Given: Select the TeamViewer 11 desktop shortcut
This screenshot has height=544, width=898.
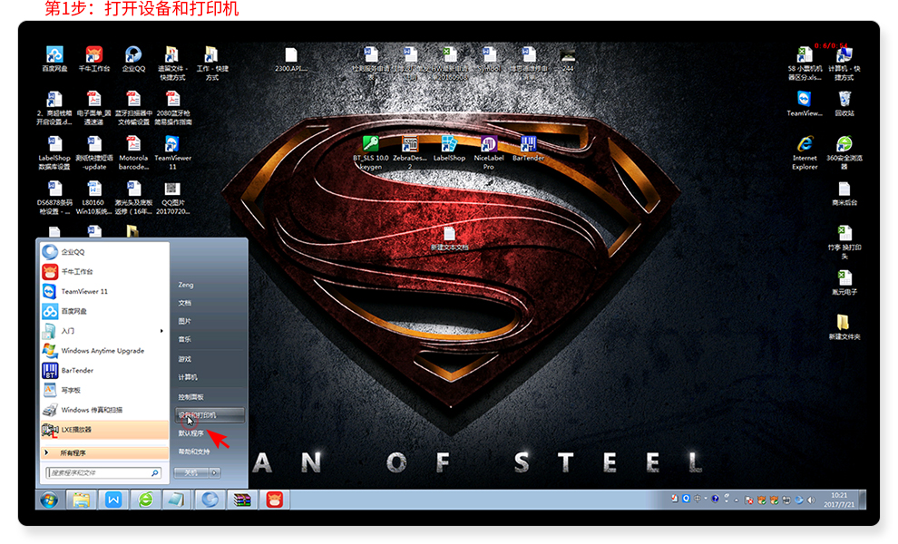Looking at the screenshot, I should click(x=172, y=153).
